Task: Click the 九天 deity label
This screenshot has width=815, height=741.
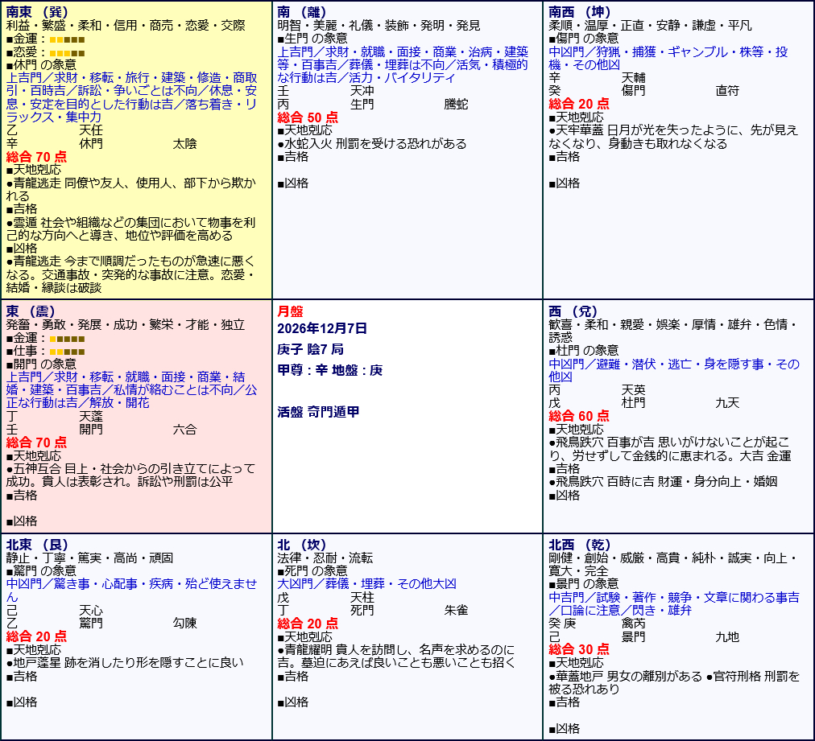Action: (x=727, y=402)
